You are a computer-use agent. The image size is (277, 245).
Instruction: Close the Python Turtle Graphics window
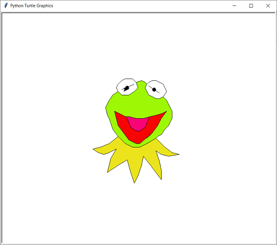268,6
